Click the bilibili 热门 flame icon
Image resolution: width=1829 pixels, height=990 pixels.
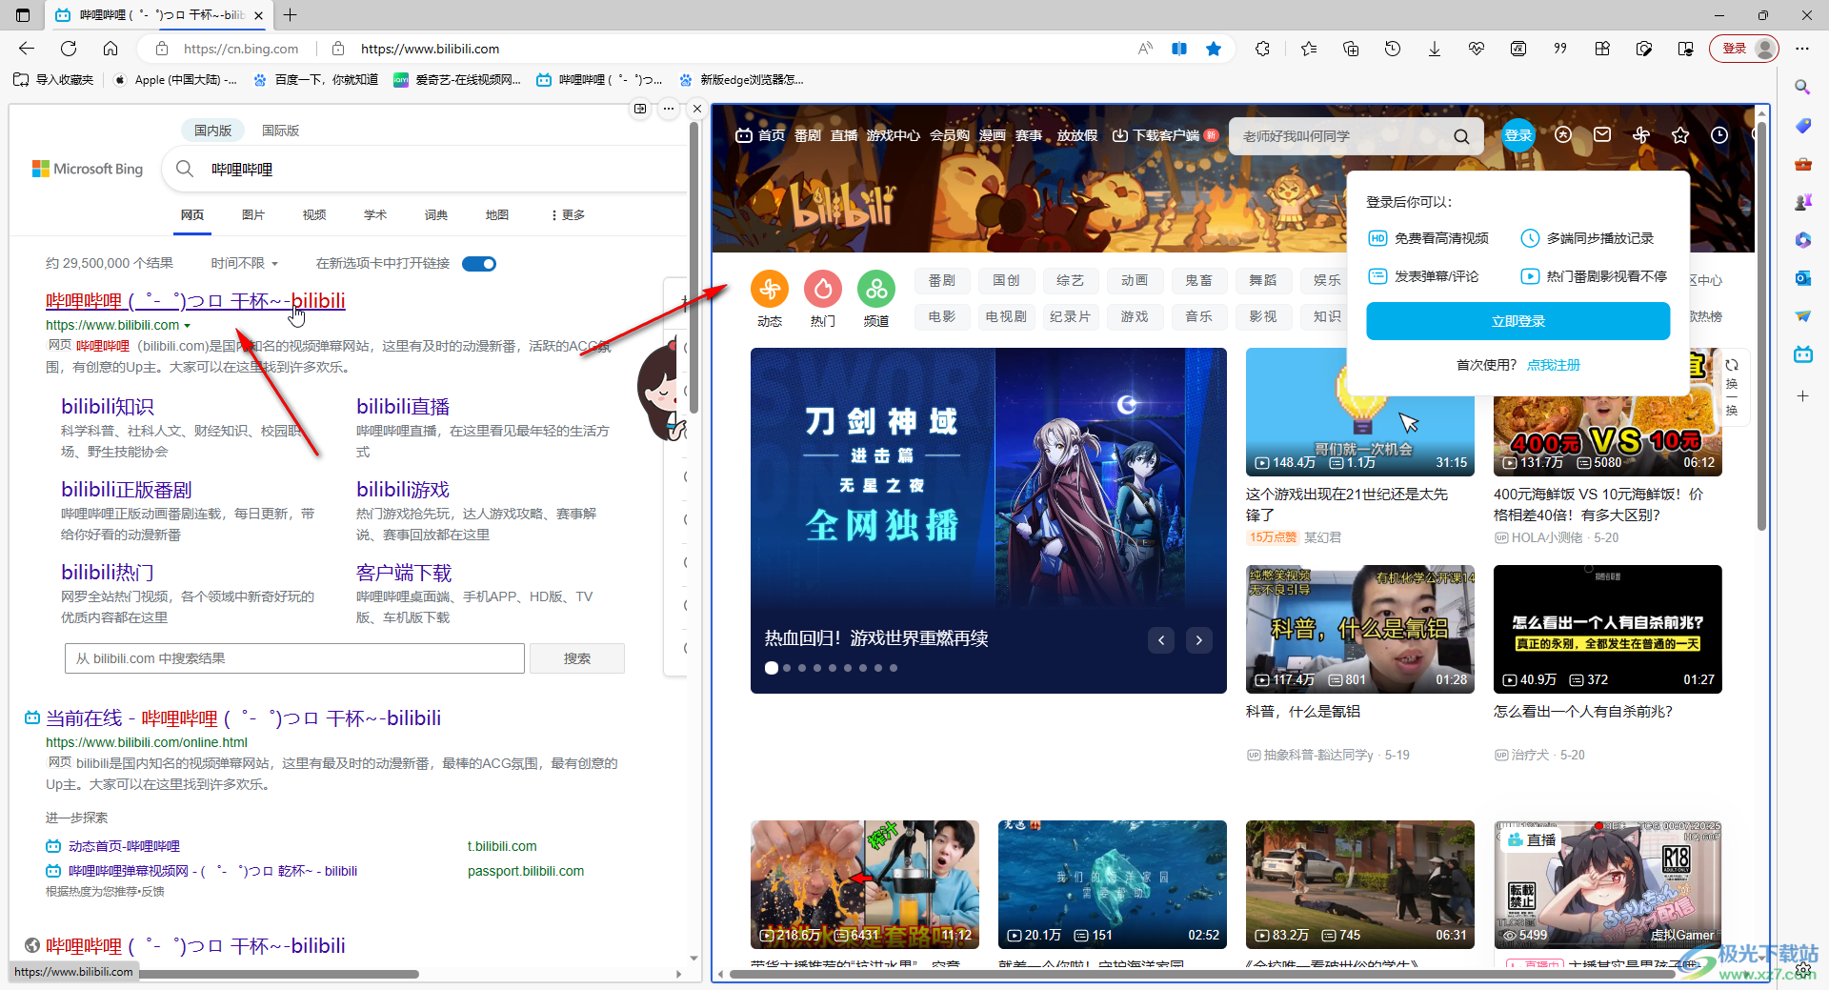823,288
